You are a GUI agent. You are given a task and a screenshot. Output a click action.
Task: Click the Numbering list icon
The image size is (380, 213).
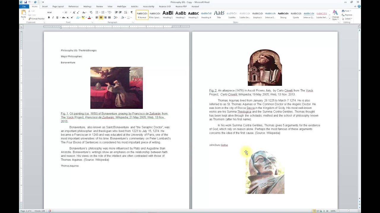pyautogui.click(x=103, y=12)
